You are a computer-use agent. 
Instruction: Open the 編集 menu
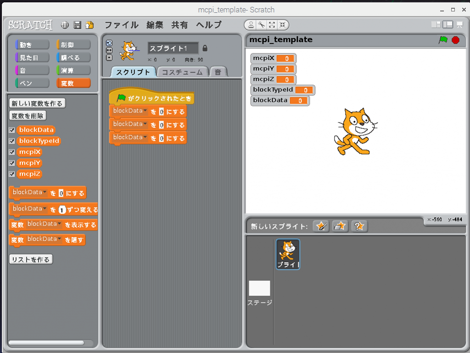point(155,25)
